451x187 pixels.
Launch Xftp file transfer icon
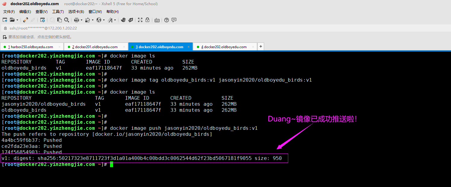pyautogui.click(x=130, y=20)
